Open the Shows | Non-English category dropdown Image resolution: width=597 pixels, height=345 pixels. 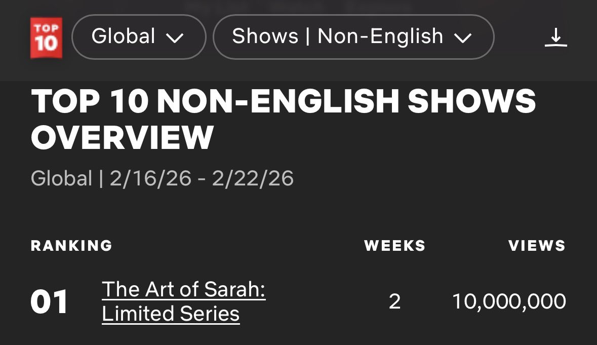(353, 37)
